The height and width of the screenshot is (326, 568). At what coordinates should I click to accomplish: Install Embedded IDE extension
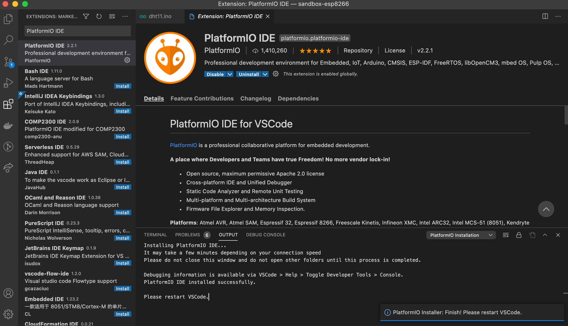pos(123,314)
